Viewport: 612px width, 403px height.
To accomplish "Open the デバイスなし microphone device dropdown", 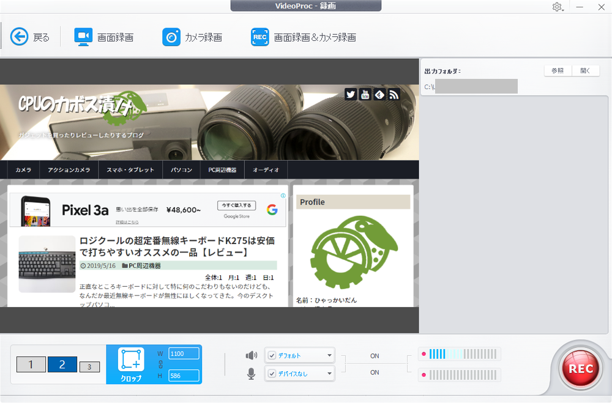I will coord(329,374).
